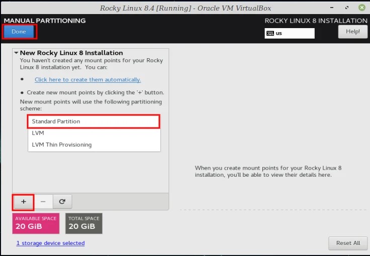
Task: Click the Reset All button
Action: click(x=348, y=243)
